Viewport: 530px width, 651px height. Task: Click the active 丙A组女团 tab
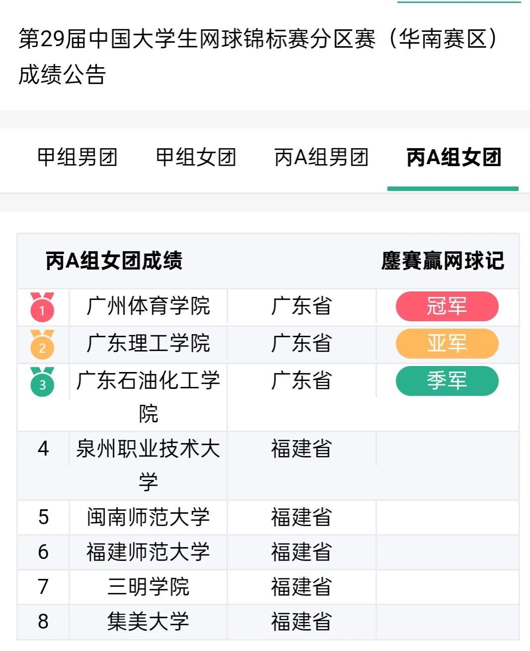point(453,158)
